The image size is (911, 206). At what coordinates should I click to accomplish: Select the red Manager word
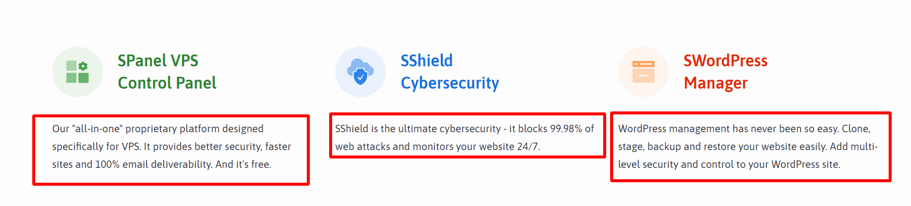[715, 83]
